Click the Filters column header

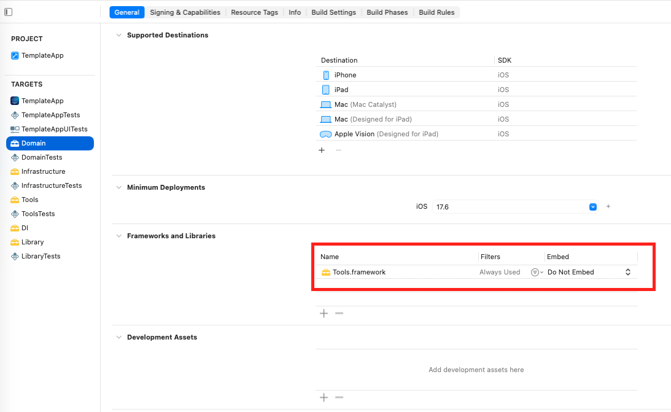pos(491,257)
